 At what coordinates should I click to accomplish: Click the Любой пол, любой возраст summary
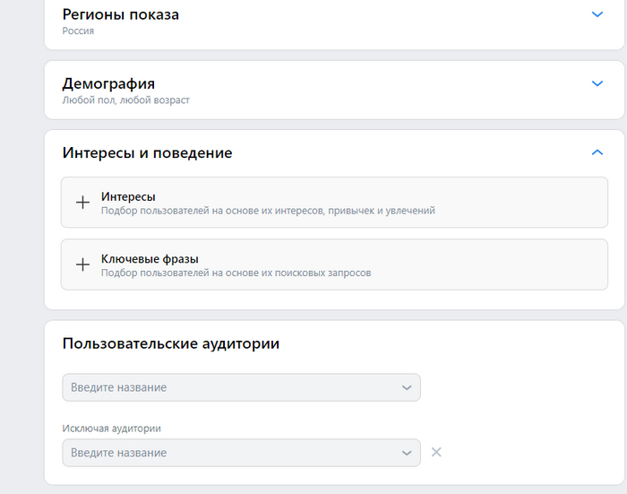pyautogui.click(x=125, y=100)
